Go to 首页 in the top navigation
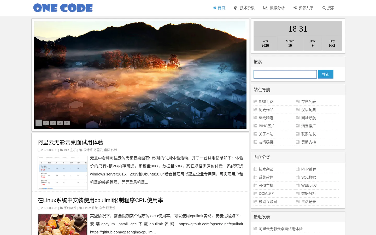376x235 pixels. tap(219, 8)
